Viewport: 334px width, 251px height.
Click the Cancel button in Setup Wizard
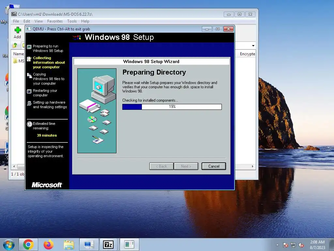click(214, 166)
